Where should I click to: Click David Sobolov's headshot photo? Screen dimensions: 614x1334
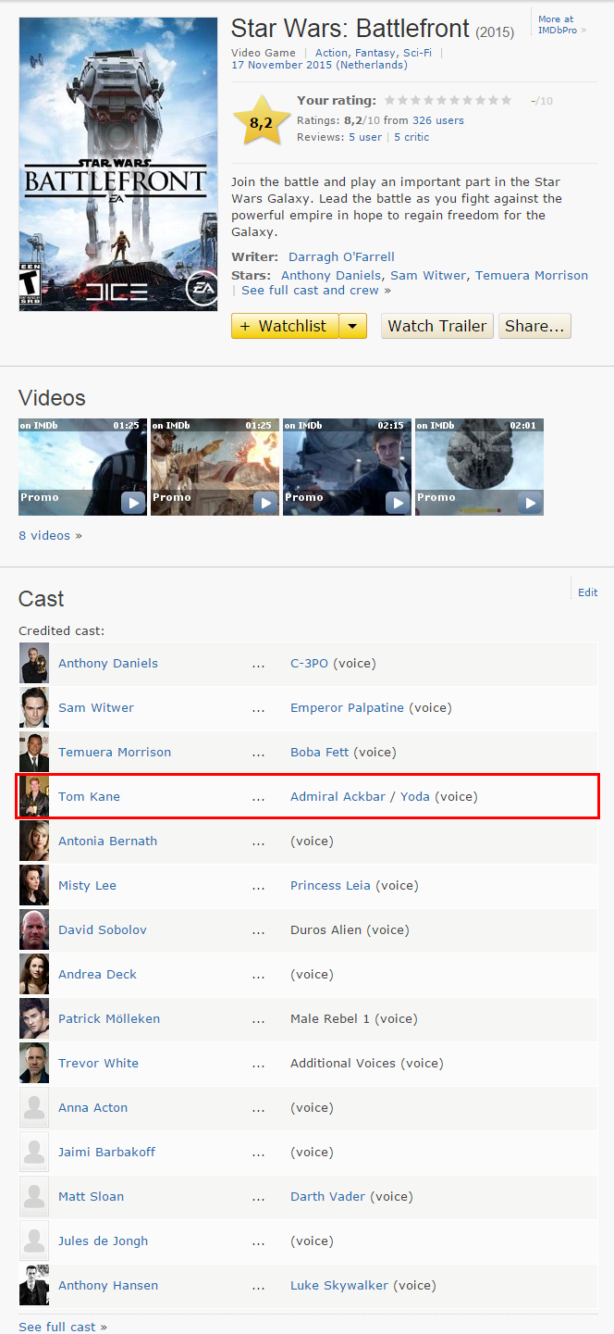(x=34, y=929)
